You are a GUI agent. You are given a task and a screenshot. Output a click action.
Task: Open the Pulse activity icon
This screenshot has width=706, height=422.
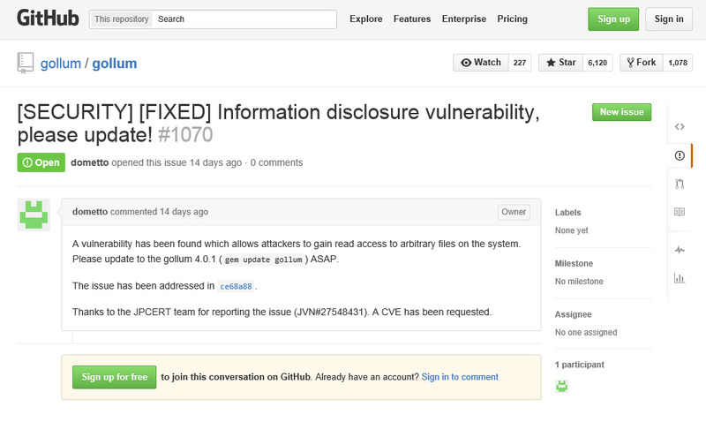(x=680, y=250)
